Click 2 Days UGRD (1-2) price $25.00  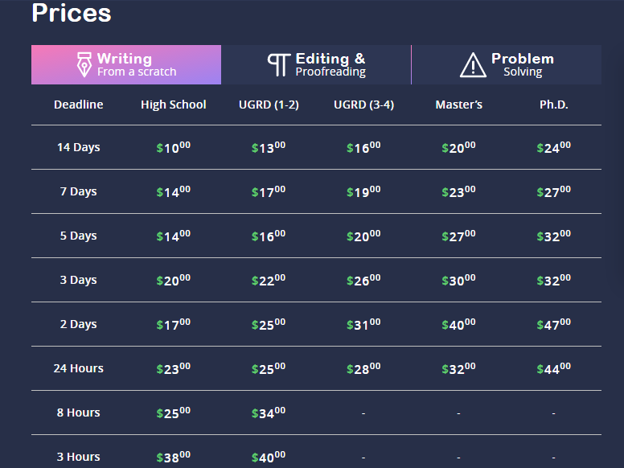point(269,324)
